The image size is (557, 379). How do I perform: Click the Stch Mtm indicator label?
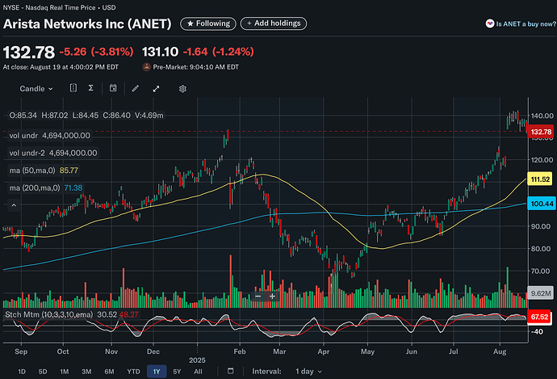(71, 314)
